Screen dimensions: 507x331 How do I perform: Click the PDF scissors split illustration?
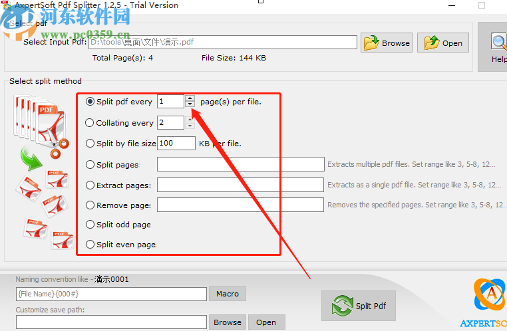pyautogui.click(x=41, y=126)
